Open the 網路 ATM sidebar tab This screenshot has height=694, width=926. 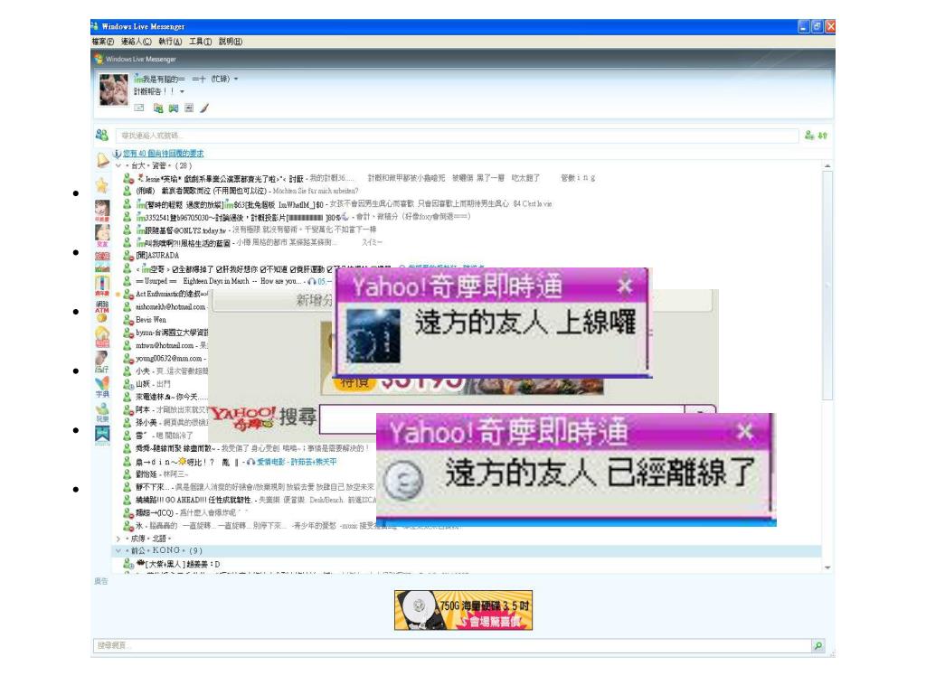click(x=102, y=311)
